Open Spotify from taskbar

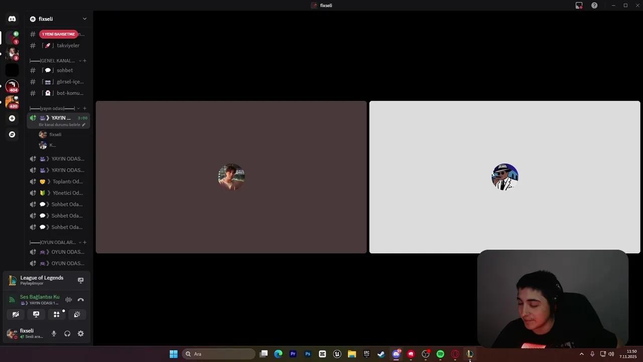(x=441, y=354)
